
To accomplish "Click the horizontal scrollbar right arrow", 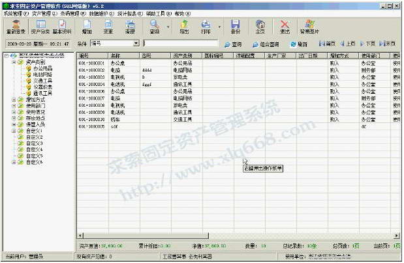I will 397,235.
